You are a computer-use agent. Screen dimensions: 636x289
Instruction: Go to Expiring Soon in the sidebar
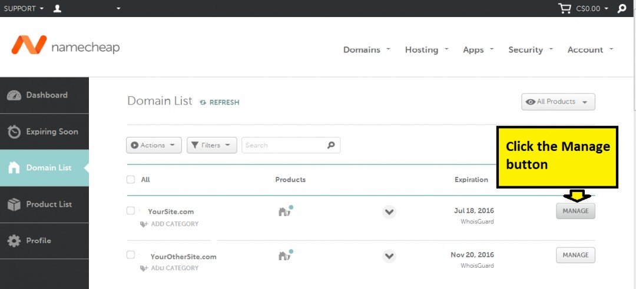pyautogui.click(x=44, y=132)
